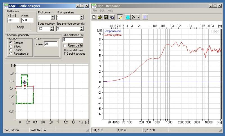The width and height of the screenshot is (225, 136).
Task: Select the Rectangular speaker shape
Action: (x=11, y=54)
